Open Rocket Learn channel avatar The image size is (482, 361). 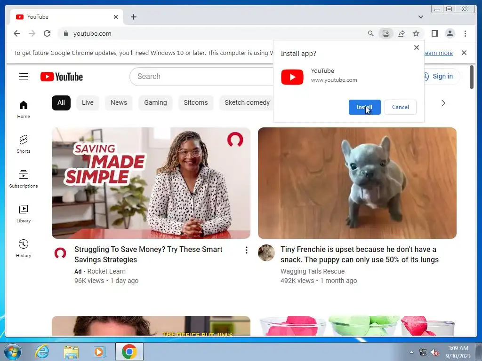[60, 253]
